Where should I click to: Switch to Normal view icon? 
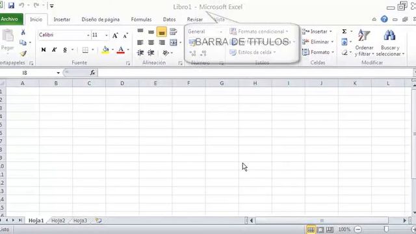pyautogui.click(x=311, y=229)
